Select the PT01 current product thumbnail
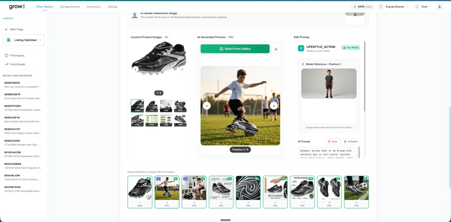 tap(152, 106)
